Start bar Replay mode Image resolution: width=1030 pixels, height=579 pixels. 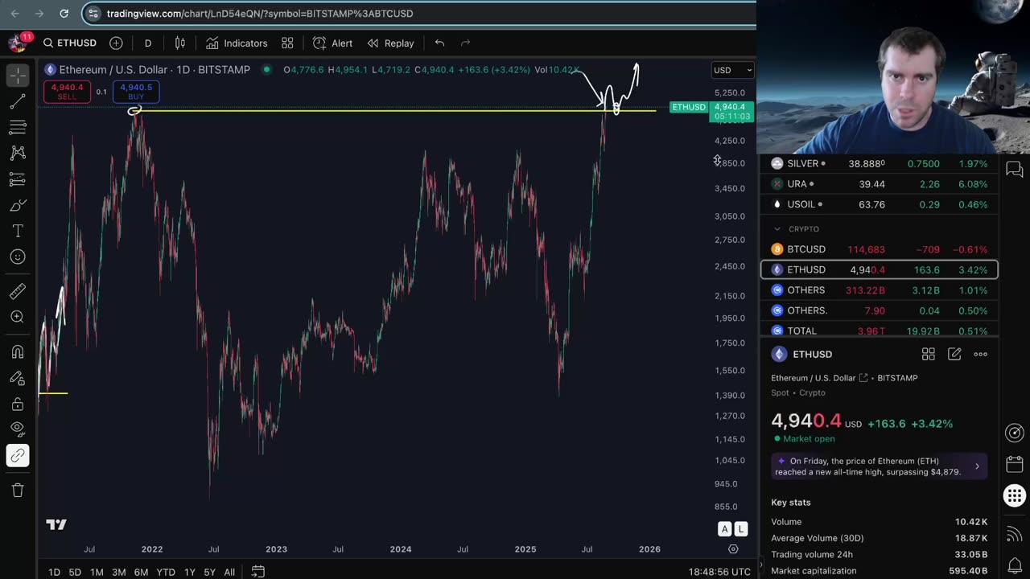click(x=390, y=43)
